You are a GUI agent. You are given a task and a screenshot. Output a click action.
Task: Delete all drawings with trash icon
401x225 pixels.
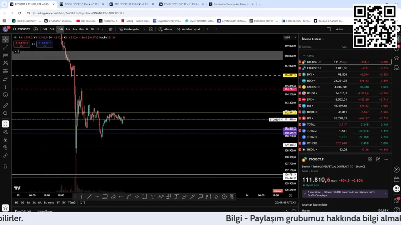coord(5,166)
